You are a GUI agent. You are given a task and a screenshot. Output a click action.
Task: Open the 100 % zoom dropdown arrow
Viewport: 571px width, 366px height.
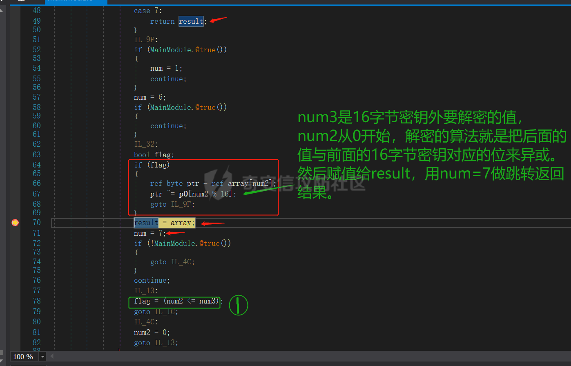(x=42, y=357)
